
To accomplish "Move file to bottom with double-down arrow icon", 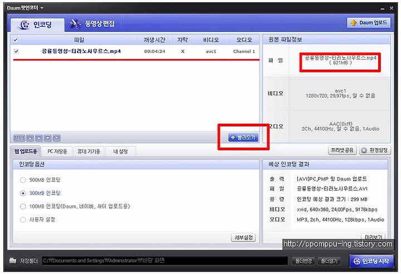I will (x=56, y=138).
